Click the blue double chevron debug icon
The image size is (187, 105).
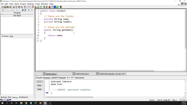pos(25,10)
